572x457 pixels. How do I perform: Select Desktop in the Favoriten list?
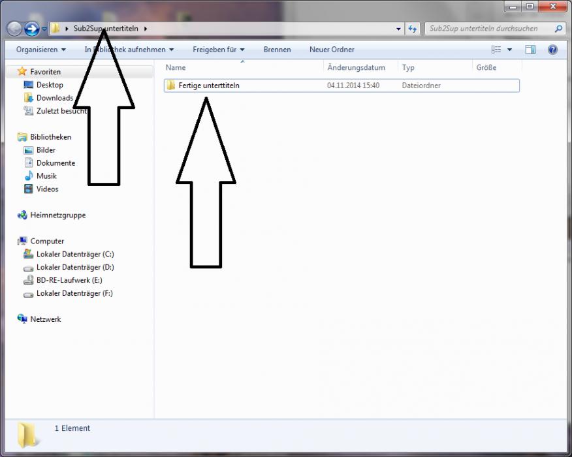click(x=50, y=85)
